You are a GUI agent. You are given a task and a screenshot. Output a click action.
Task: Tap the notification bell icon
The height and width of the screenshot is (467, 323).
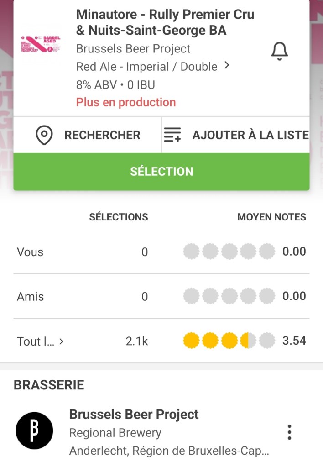tap(280, 52)
